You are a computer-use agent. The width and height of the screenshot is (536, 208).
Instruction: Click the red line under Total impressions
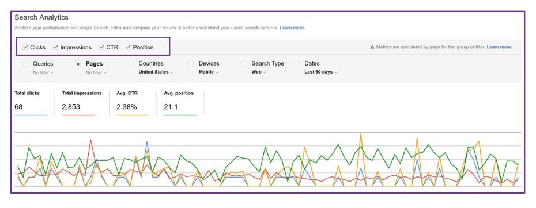pos(78,115)
